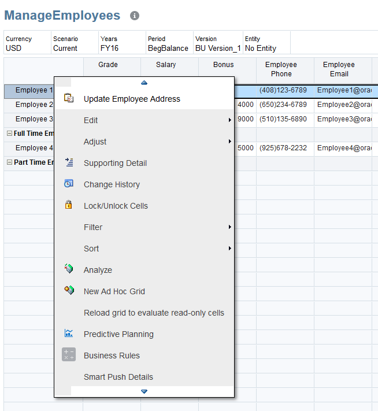Click the Predictive Planning chart icon
Screen dimensions: 378x411
[69, 333]
